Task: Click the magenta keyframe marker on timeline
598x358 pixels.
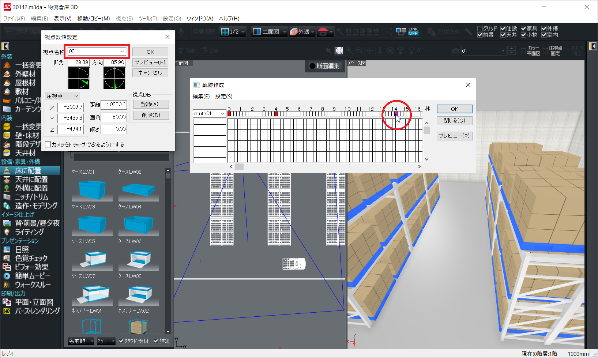Action: click(x=396, y=114)
